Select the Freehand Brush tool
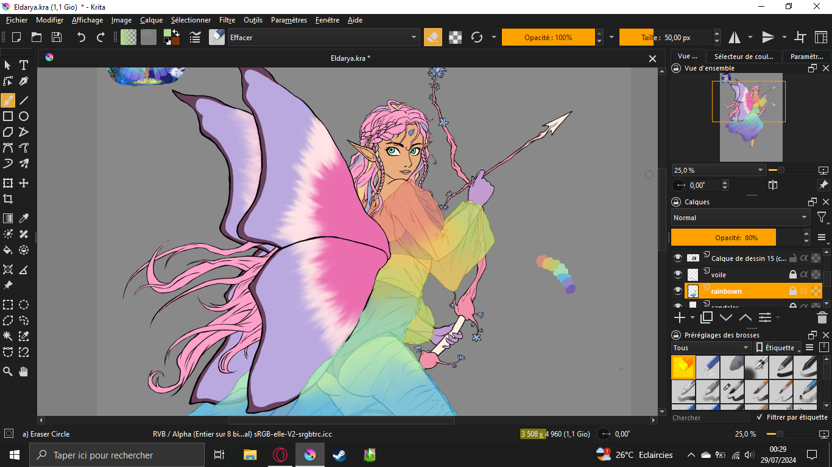The image size is (832, 467). pyautogui.click(x=8, y=100)
